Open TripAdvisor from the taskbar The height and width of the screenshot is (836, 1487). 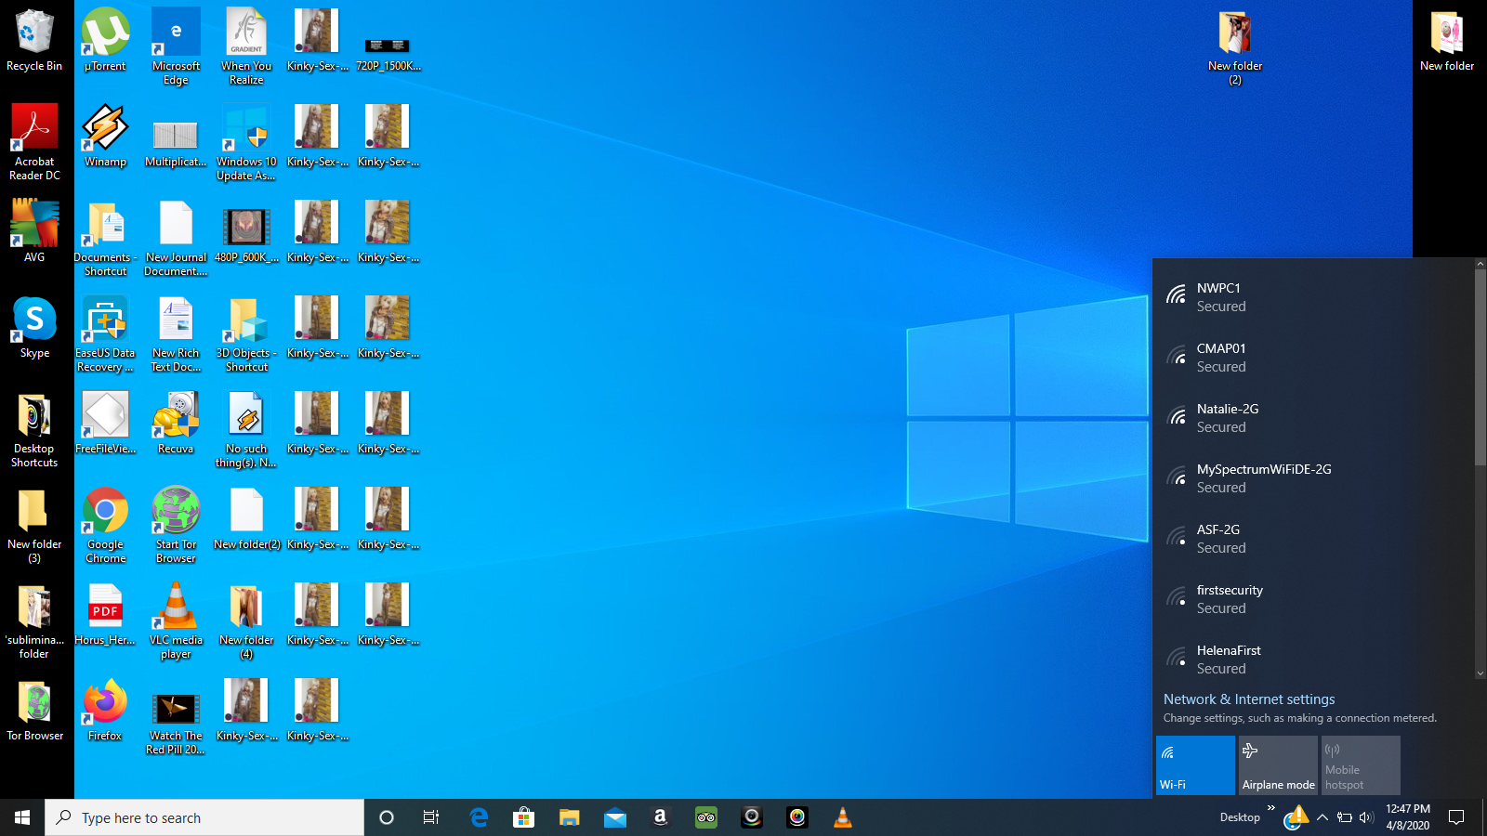tap(706, 817)
